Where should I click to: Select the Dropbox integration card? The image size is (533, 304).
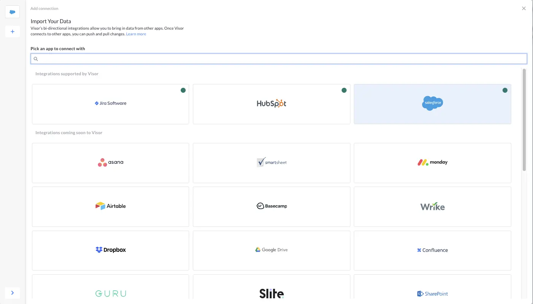(x=110, y=250)
